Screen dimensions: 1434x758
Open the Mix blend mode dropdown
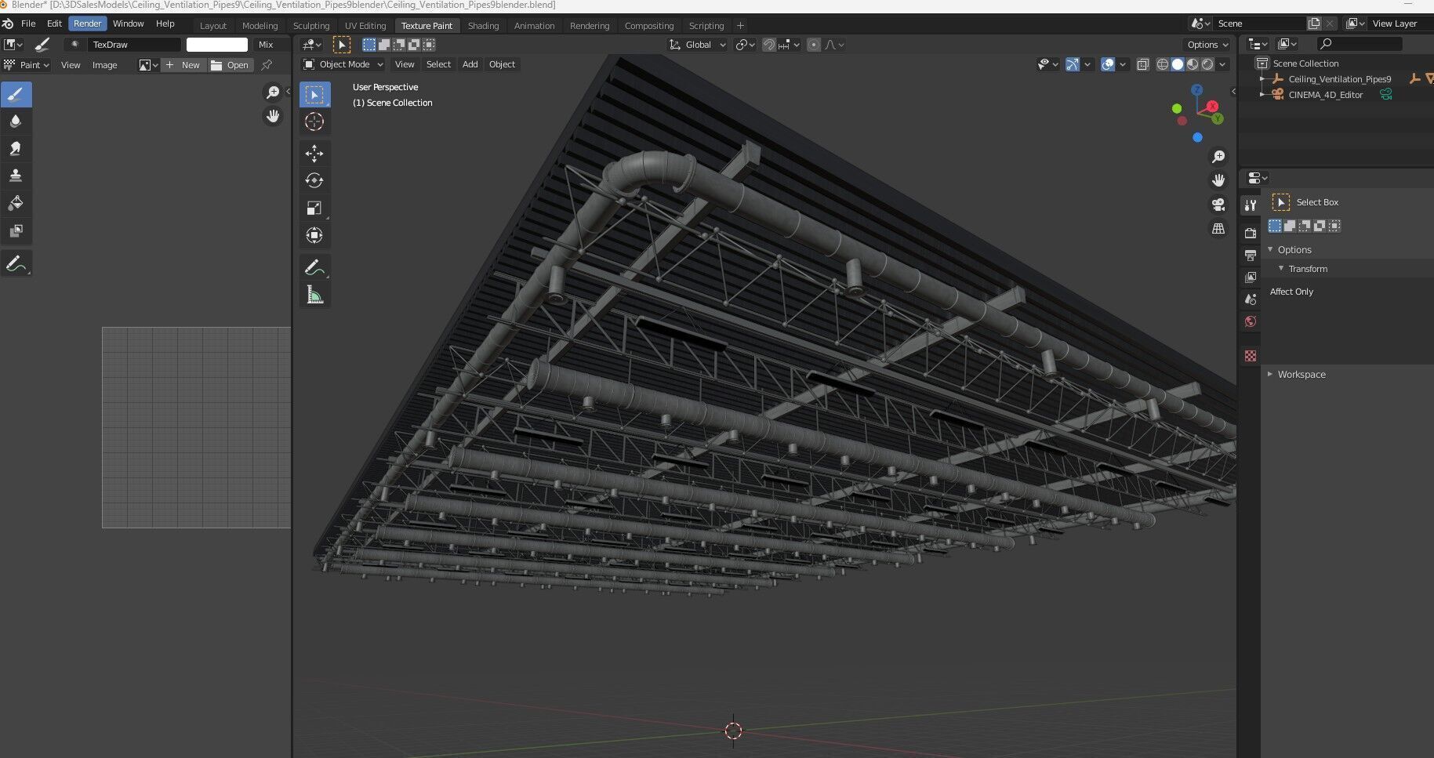271,45
